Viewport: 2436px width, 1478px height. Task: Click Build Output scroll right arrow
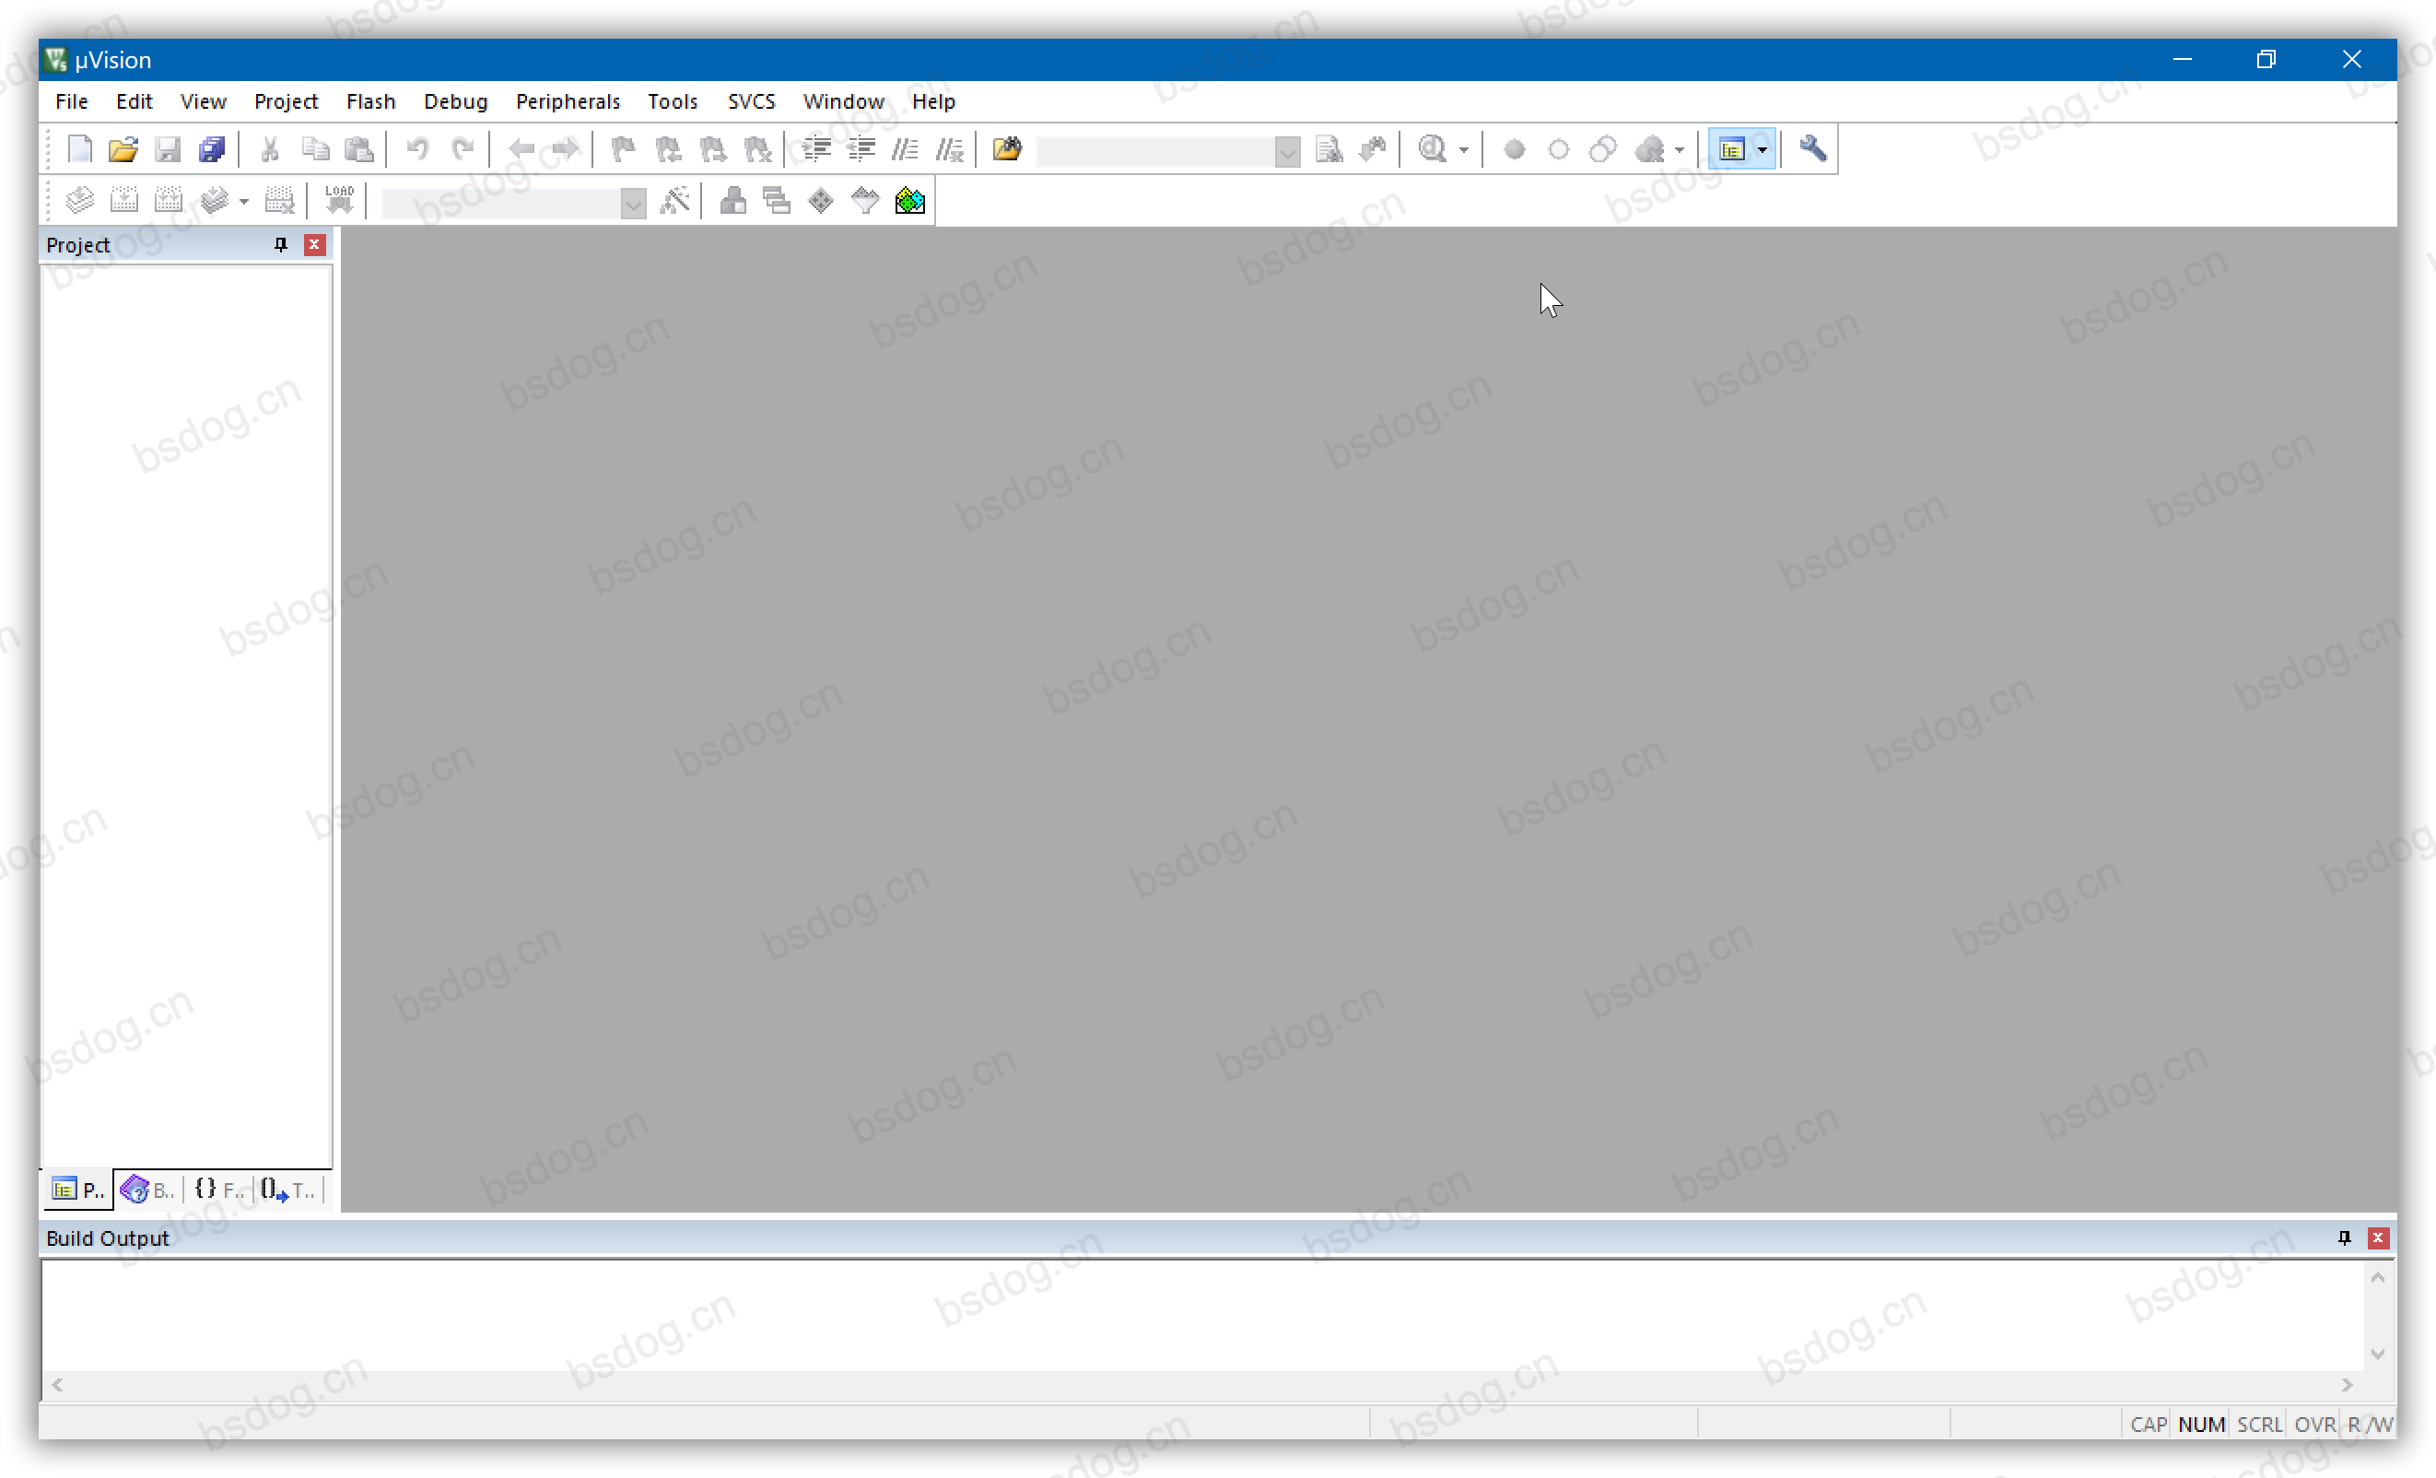click(2347, 1384)
